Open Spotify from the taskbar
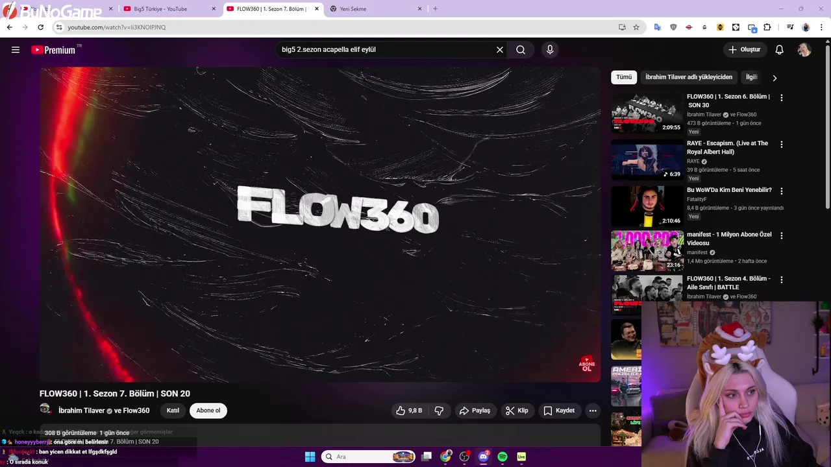The image size is (831, 467). pyautogui.click(x=502, y=457)
